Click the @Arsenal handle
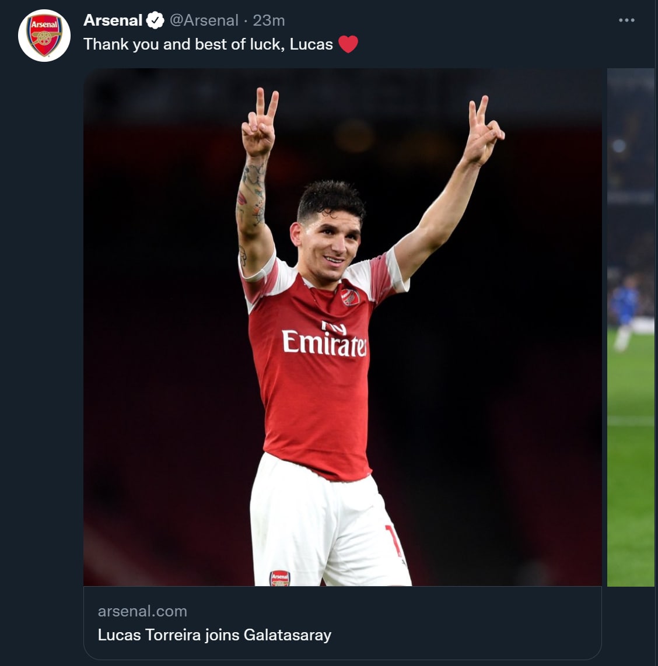 pos(204,20)
